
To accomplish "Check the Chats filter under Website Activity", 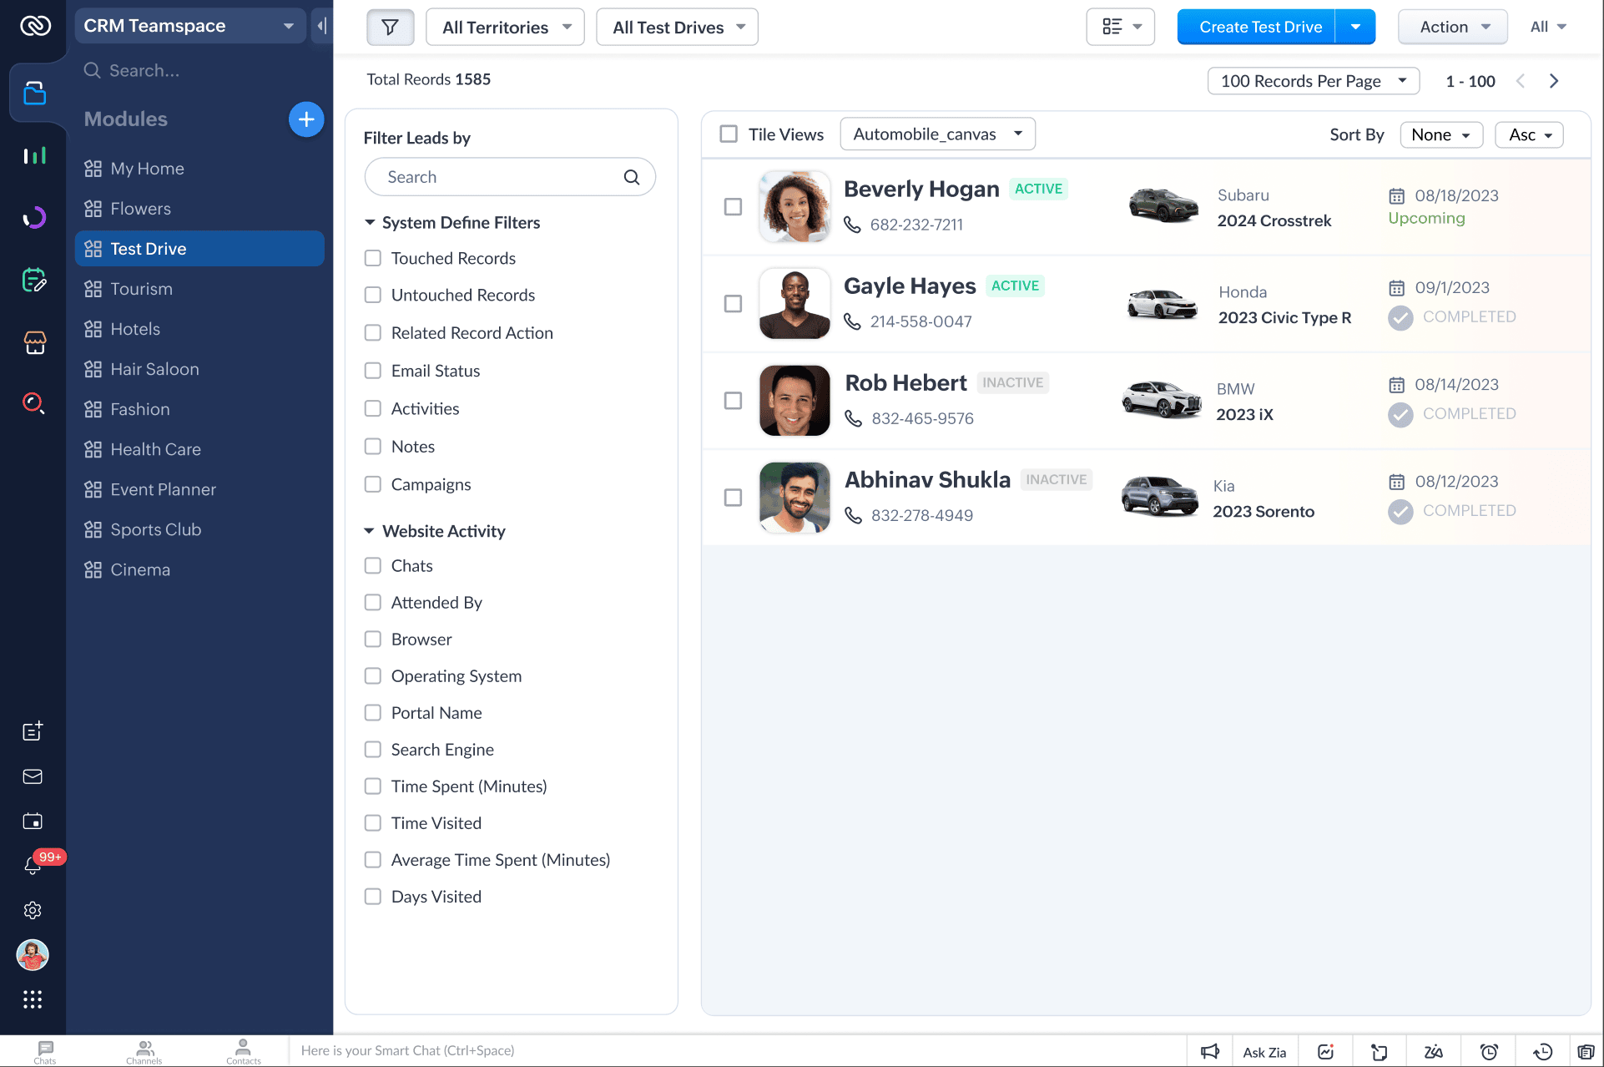I will click(372, 565).
